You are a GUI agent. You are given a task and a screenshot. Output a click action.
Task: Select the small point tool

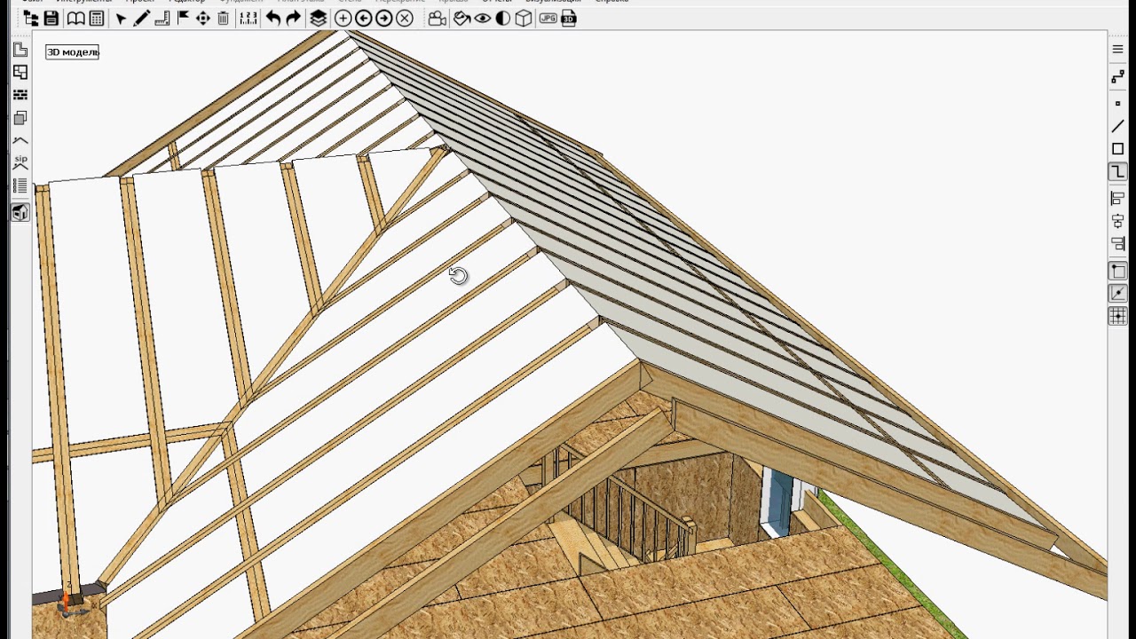coord(1118,103)
